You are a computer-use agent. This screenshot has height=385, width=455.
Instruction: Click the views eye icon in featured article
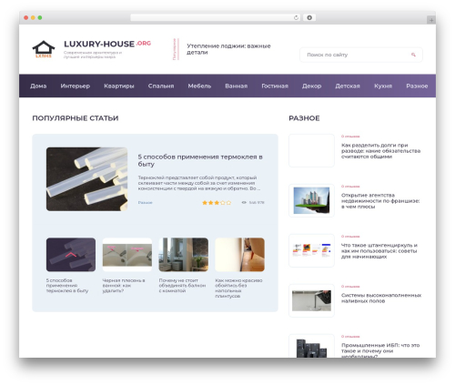[244, 202]
